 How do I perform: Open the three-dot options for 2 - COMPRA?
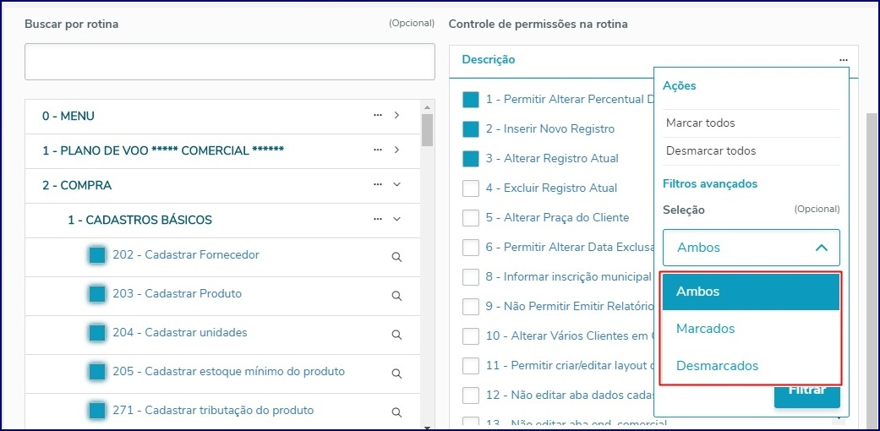378,184
